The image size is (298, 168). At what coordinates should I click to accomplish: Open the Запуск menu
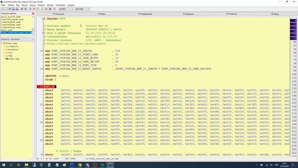click(x=33, y=5)
